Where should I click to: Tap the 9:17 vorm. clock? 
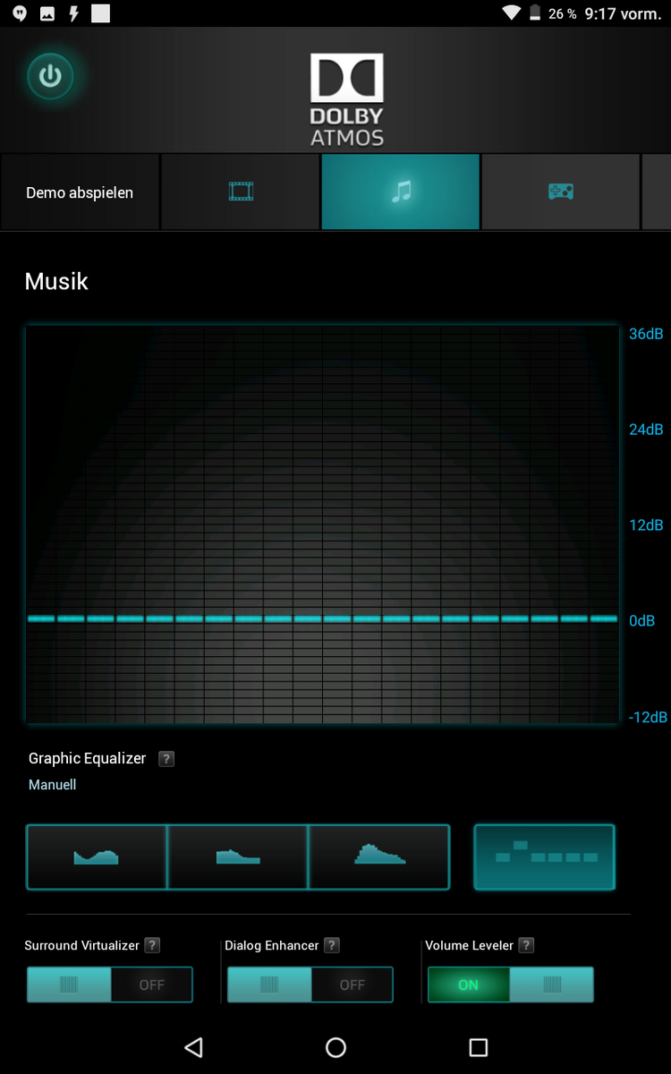[623, 13]
